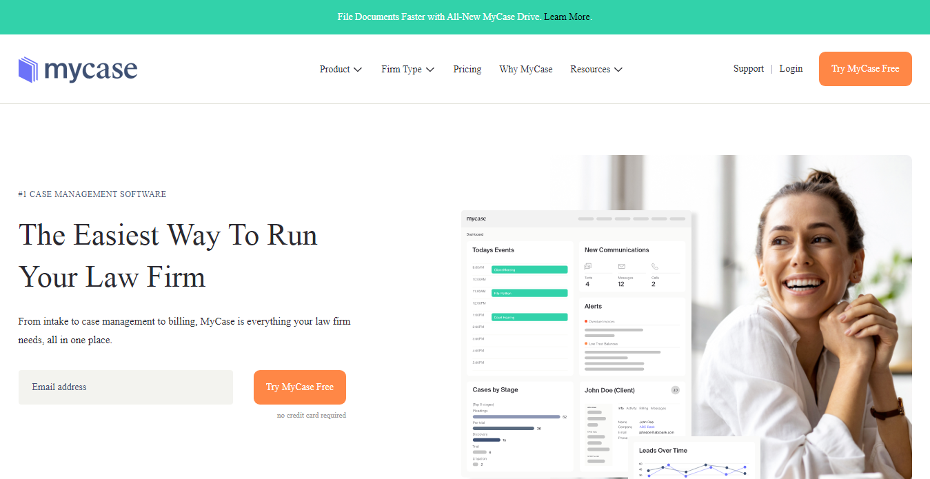The height and width of the screenshot is (479, 930).
Task: Click the Texts icon in New Communications
Action: (x=588, y=267)
